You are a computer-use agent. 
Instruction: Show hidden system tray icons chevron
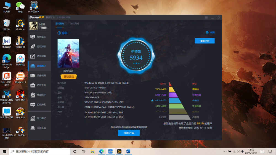pos(225,151)
